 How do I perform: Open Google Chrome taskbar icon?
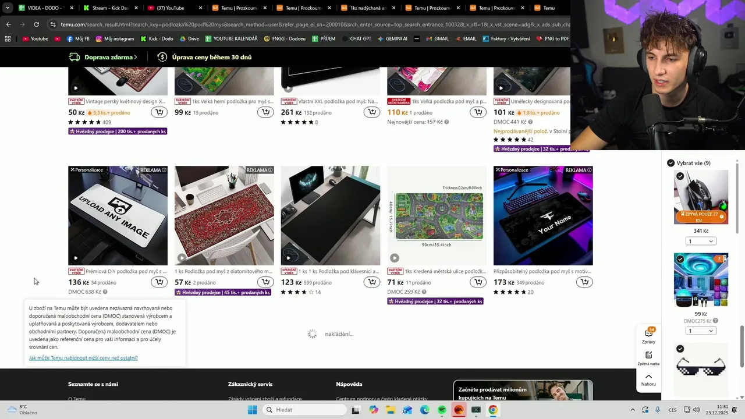point(493,410)
